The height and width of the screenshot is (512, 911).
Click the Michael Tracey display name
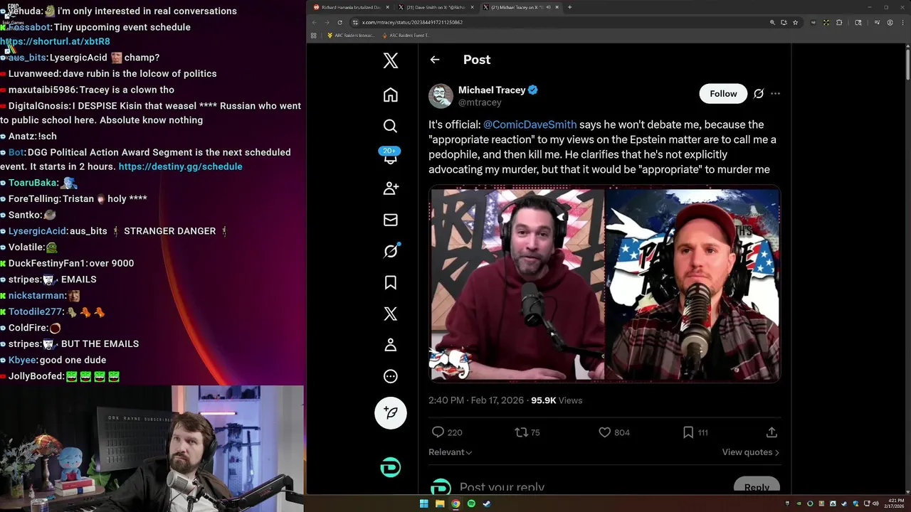coord(492,90)
